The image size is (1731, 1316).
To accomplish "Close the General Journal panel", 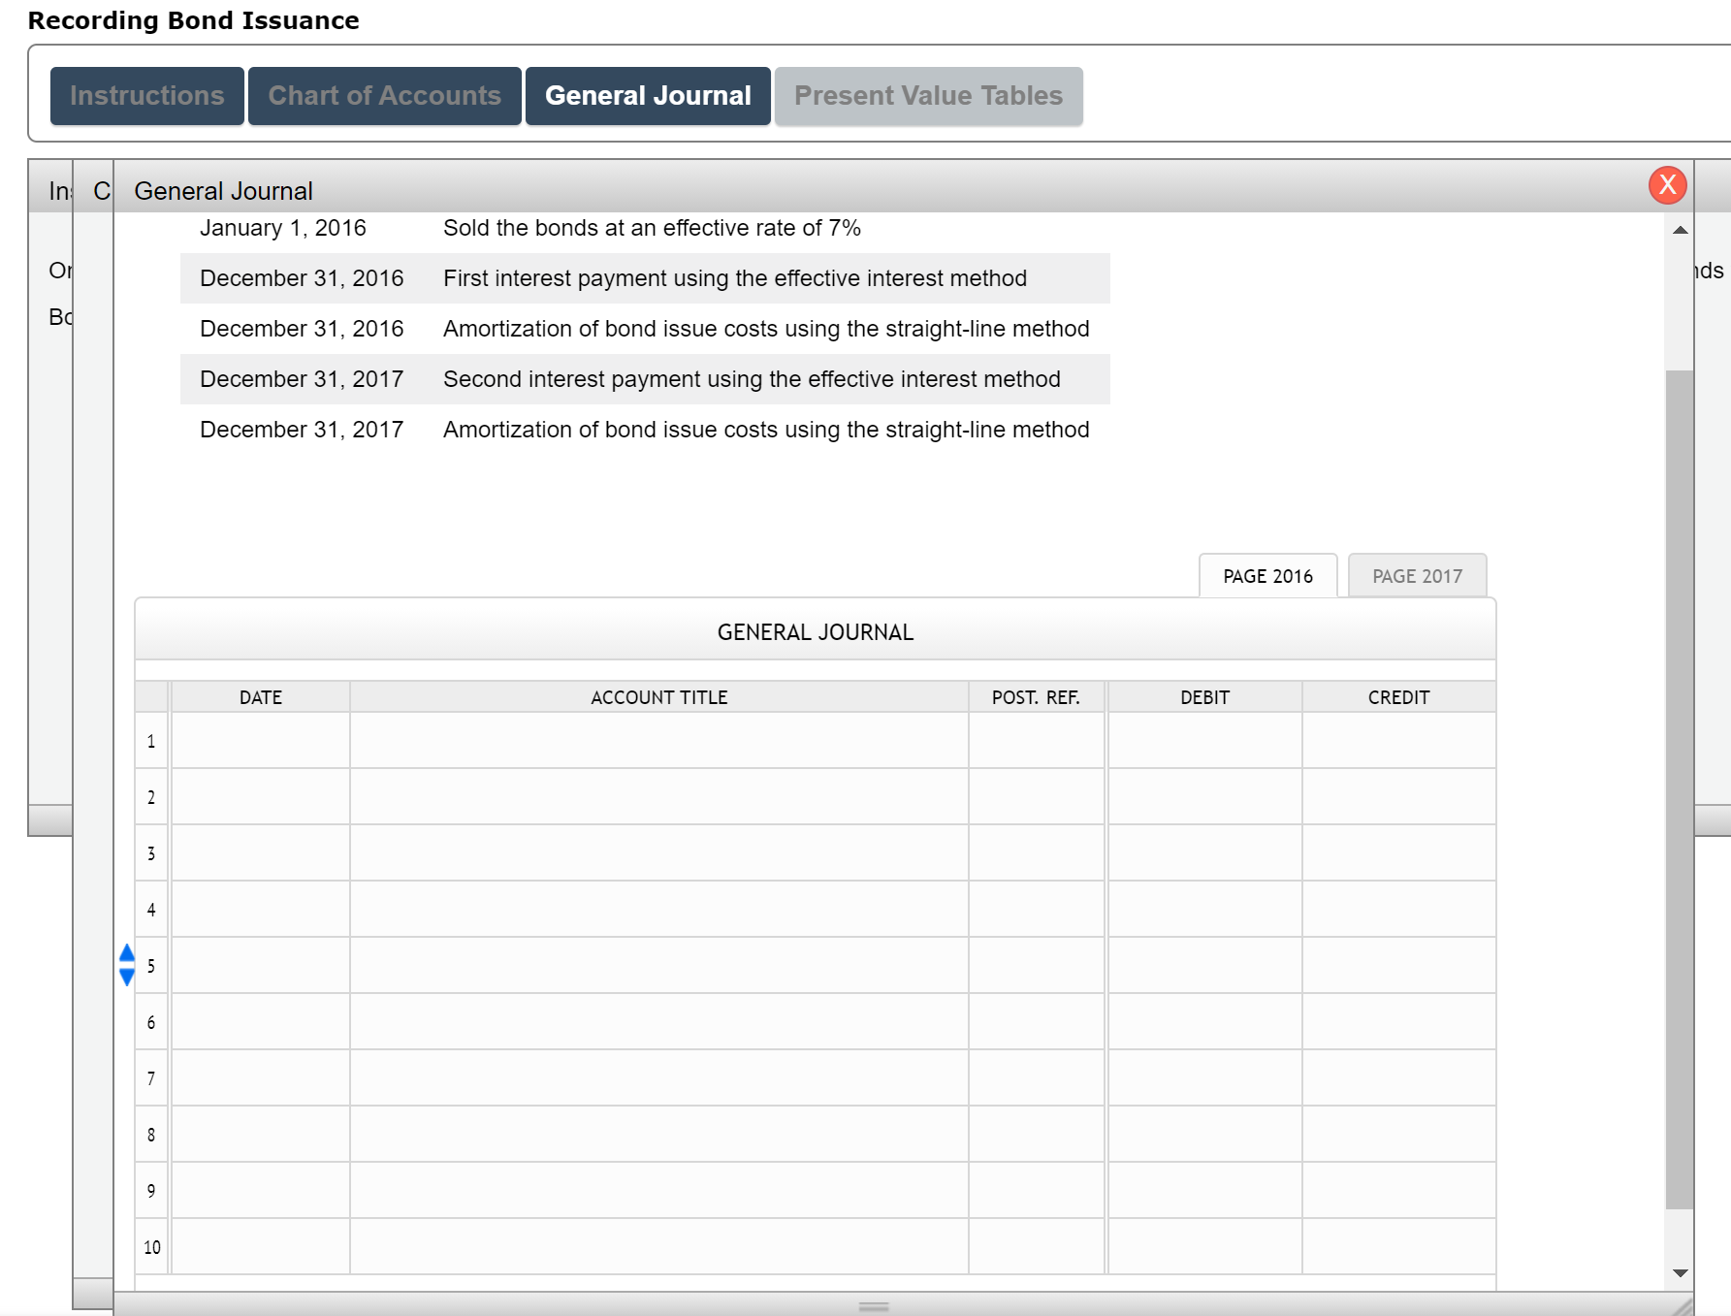I will pos(1667,184).
